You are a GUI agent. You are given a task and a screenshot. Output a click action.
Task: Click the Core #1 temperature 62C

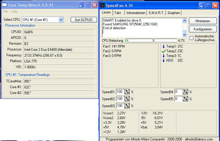59,87
